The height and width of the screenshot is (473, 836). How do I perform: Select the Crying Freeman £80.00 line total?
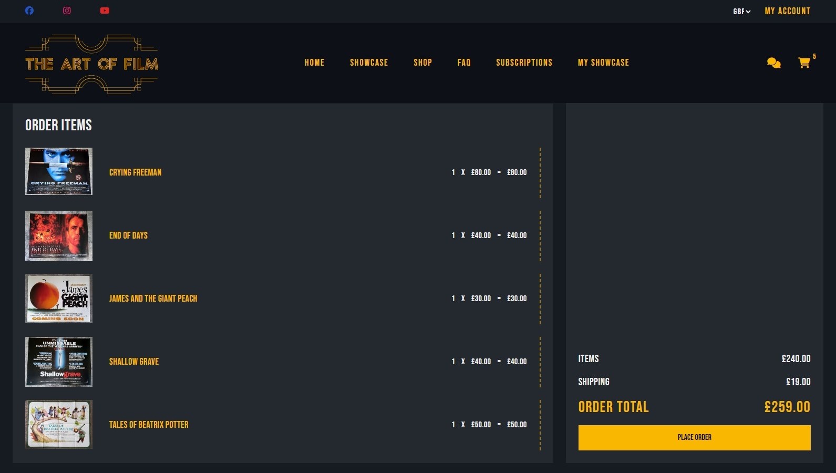517,172
